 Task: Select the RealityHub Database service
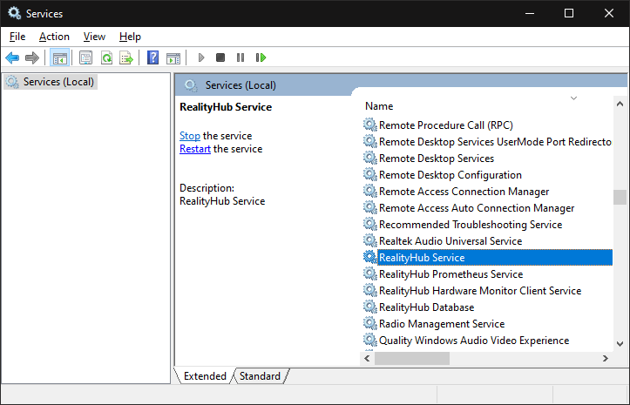point(426,307)
